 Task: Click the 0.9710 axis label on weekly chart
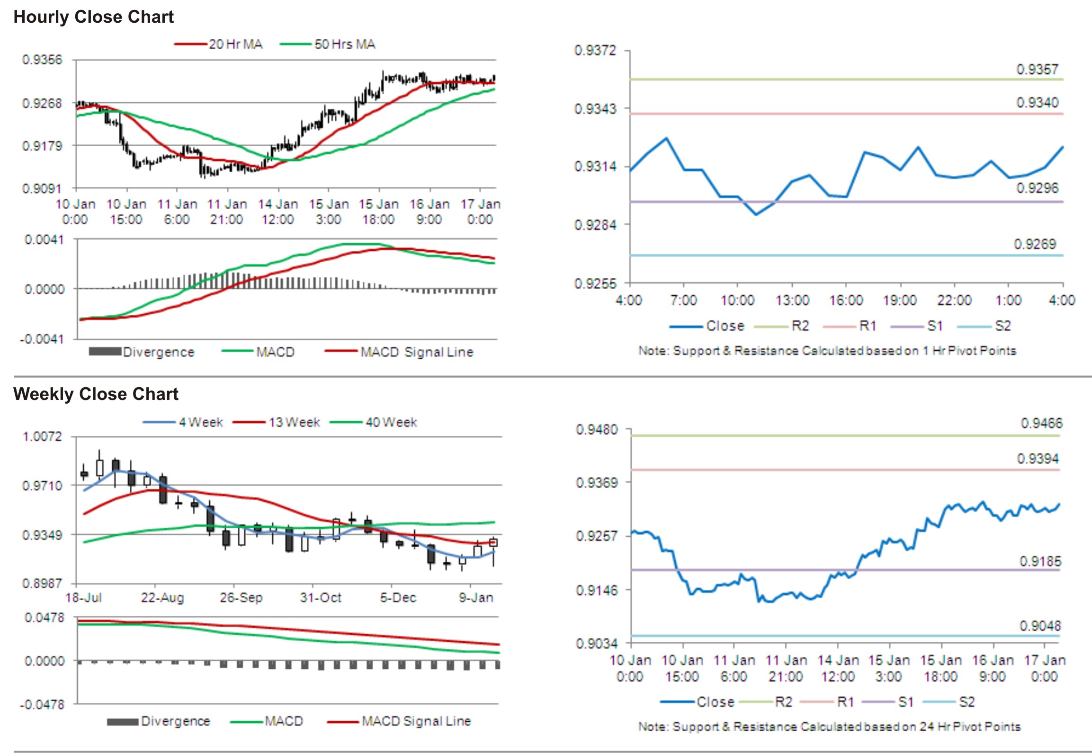coord(42,486)
